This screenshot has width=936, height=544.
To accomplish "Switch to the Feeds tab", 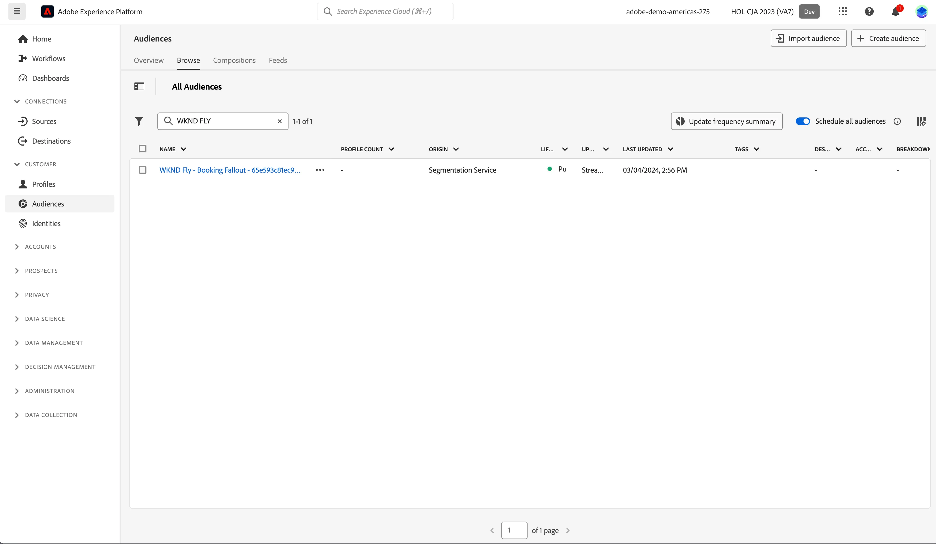I will pos(278,60).
